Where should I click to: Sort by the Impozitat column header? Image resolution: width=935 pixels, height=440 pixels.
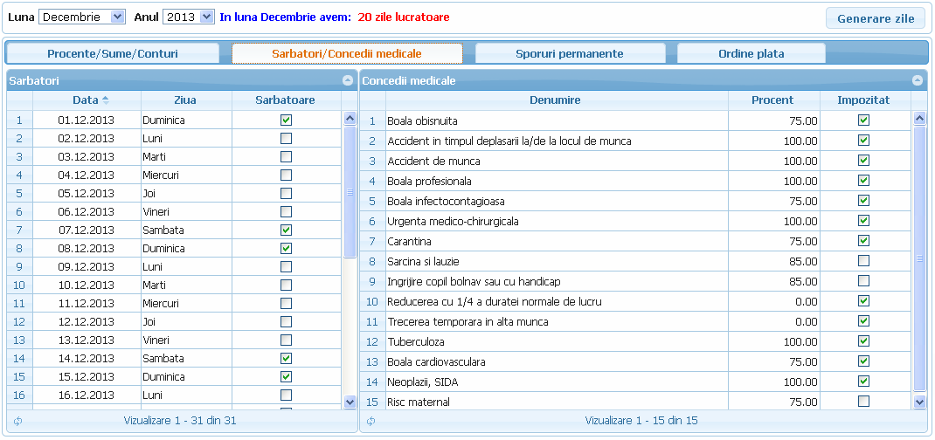(863, 100)
